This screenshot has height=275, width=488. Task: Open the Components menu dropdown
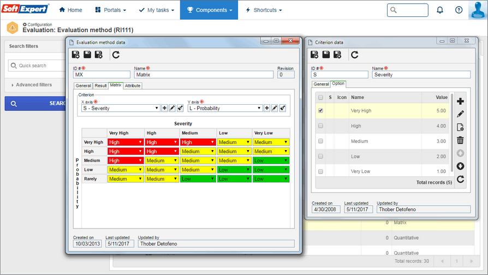pos(209,10)
